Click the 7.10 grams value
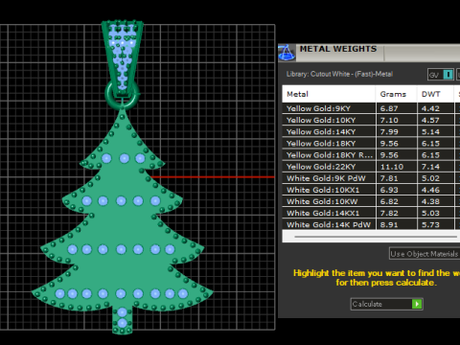Image resolution: width=460 pixels, height=345 pixels. pos(389,120)
